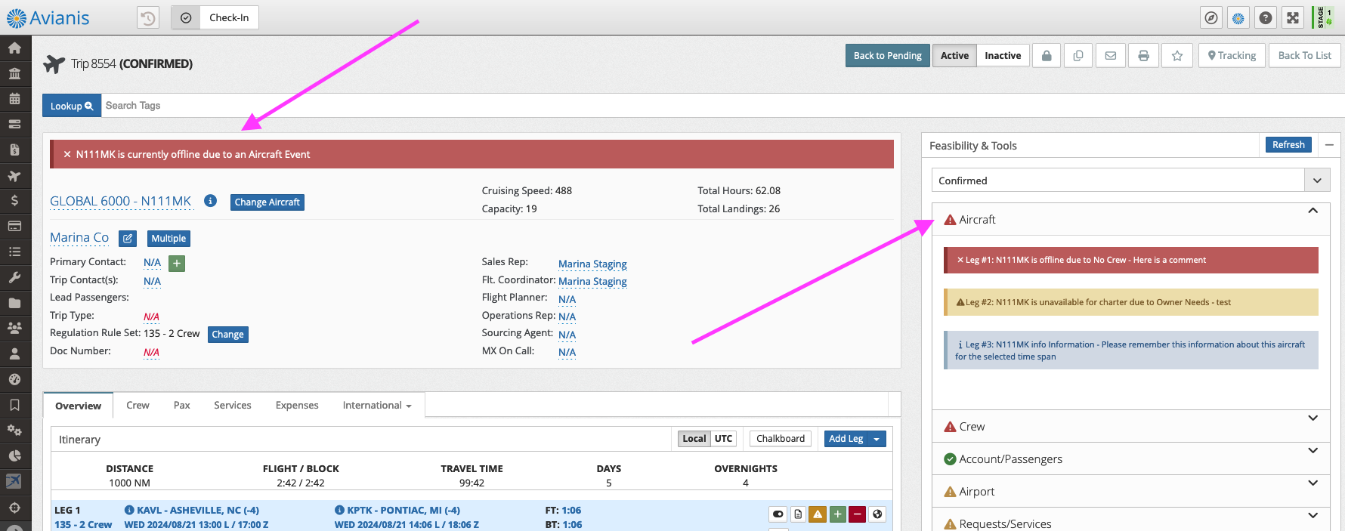This screenshot has width=1345, height=531.
Task: Click the aircraft info icon beside N111MK
Action: (x=211, y=201)
